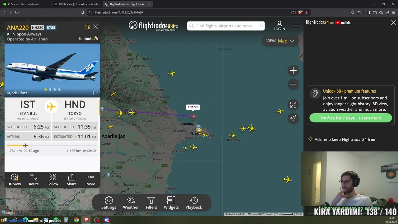Show the flight Route

(x=34, y=180)
